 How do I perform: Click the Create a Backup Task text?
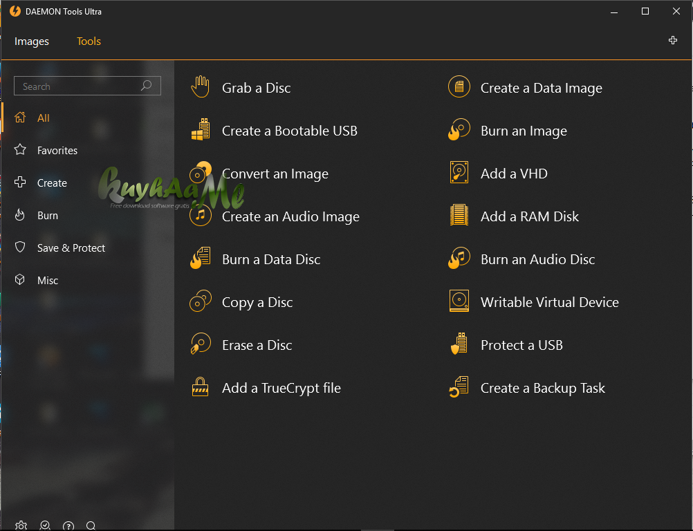point(542,387)
